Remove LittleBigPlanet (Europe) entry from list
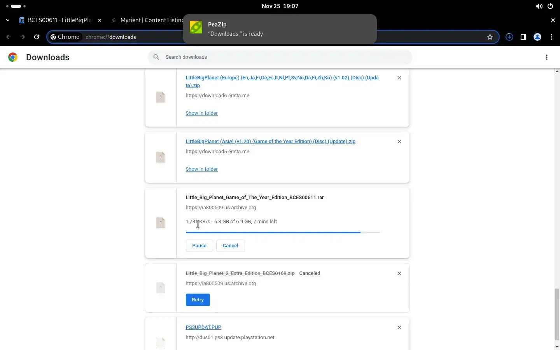 [399, 78]
